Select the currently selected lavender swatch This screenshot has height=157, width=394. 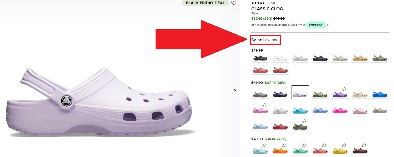[300, 92]
